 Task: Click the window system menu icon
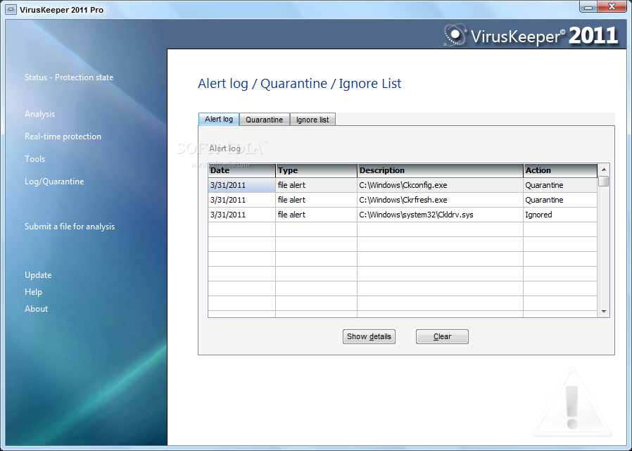tap(11, 9)
